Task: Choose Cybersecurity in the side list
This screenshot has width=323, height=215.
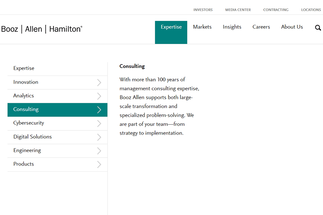Action: [x=58, y=123]
